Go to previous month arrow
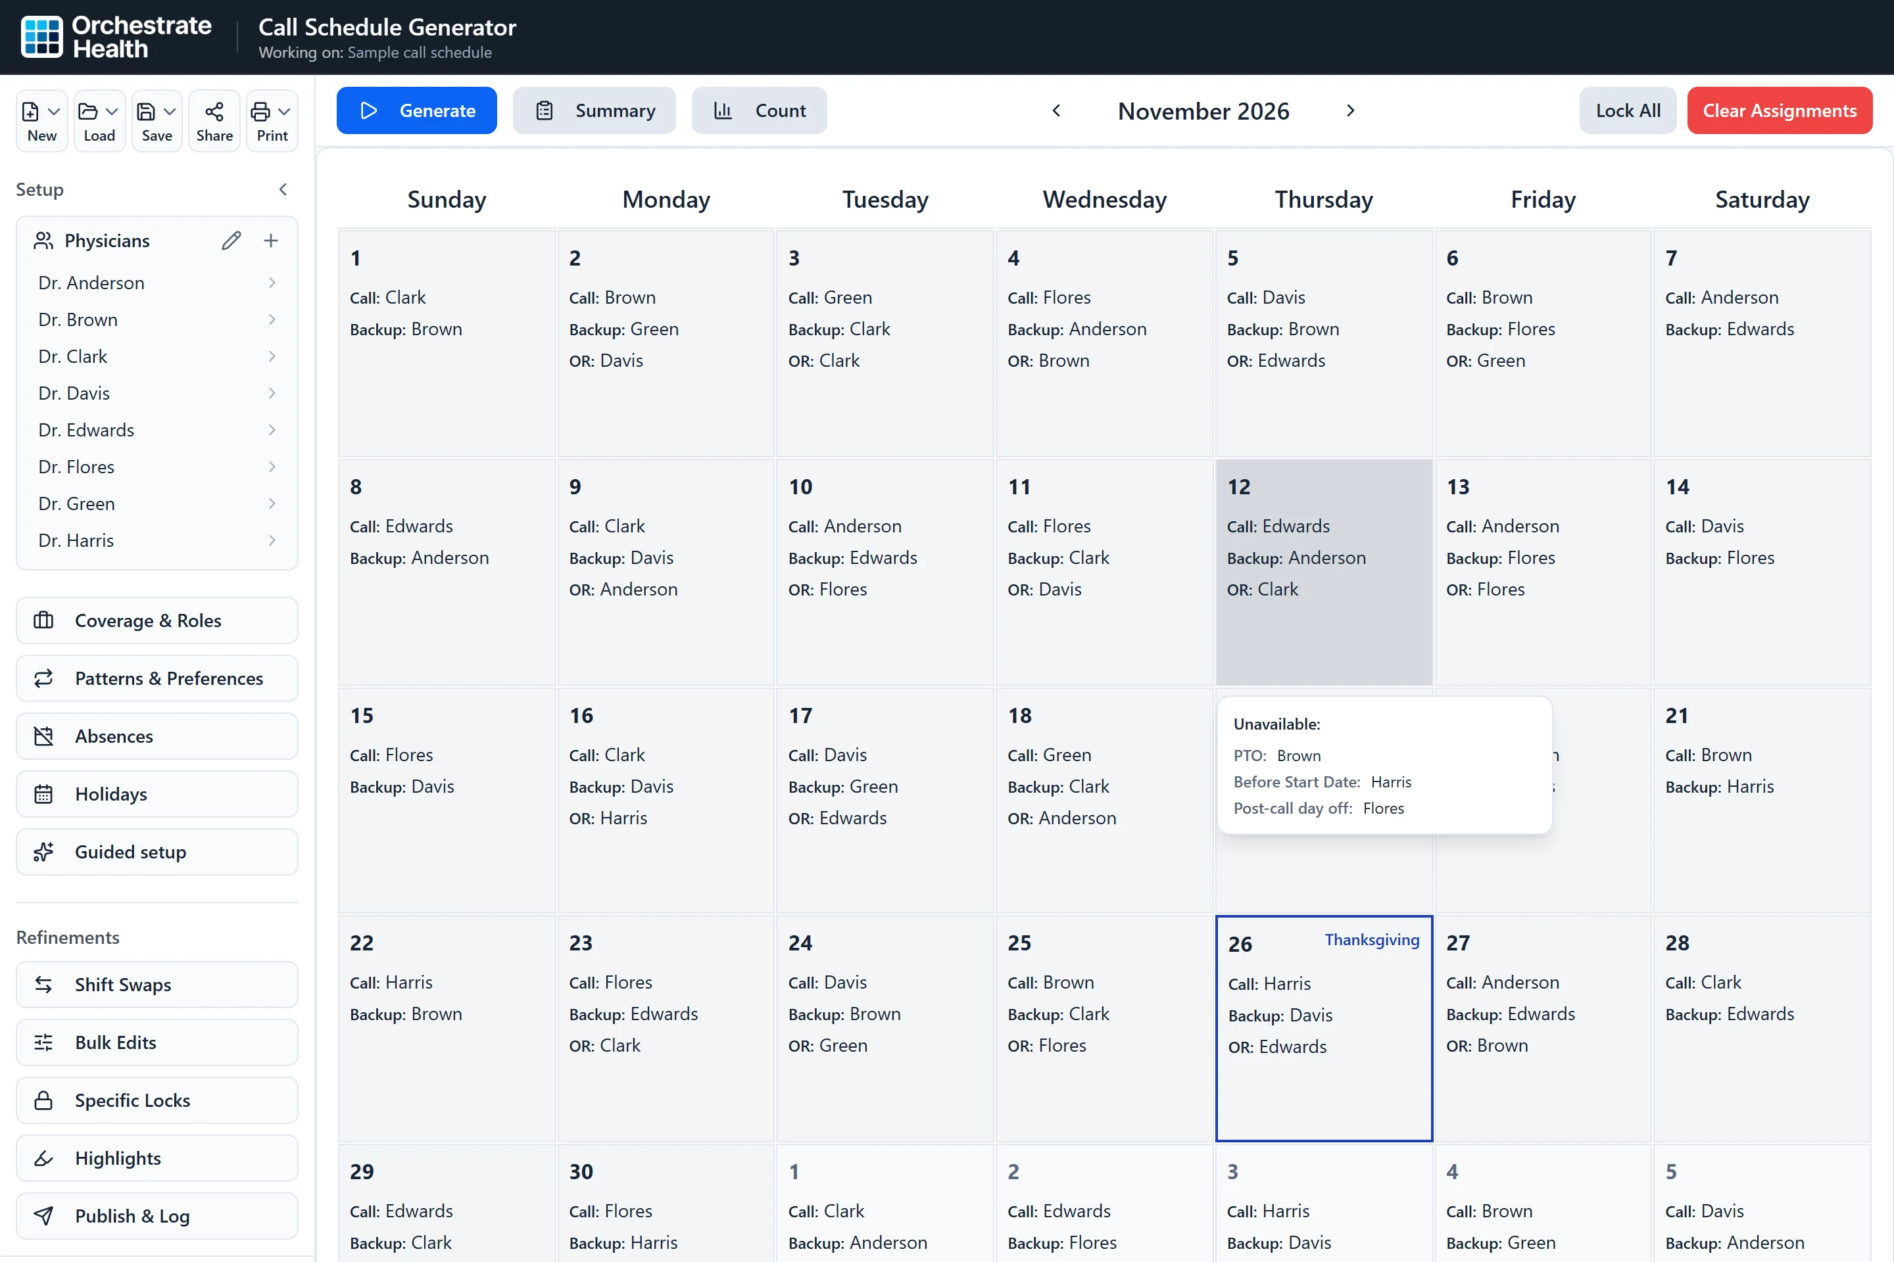Image resolution: width=1894 pixels, height=1262 pixels. 1057,110
